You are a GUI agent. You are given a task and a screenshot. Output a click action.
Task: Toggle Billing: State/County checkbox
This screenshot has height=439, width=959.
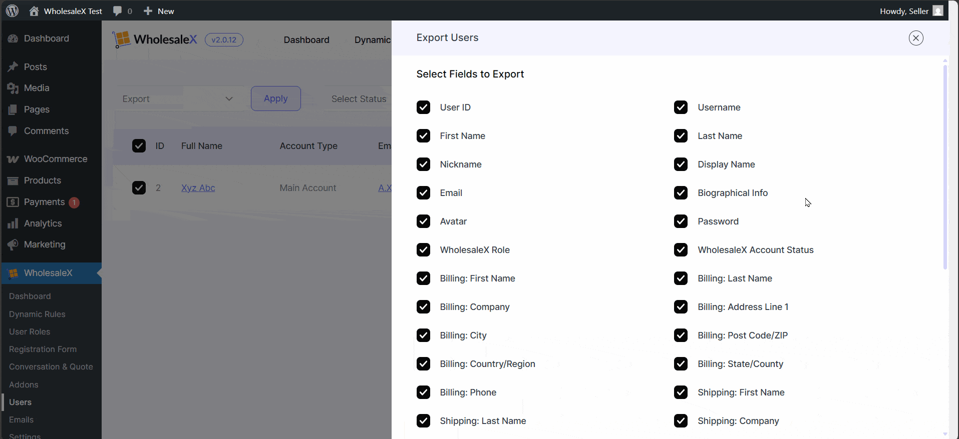(x=681, y=364)
